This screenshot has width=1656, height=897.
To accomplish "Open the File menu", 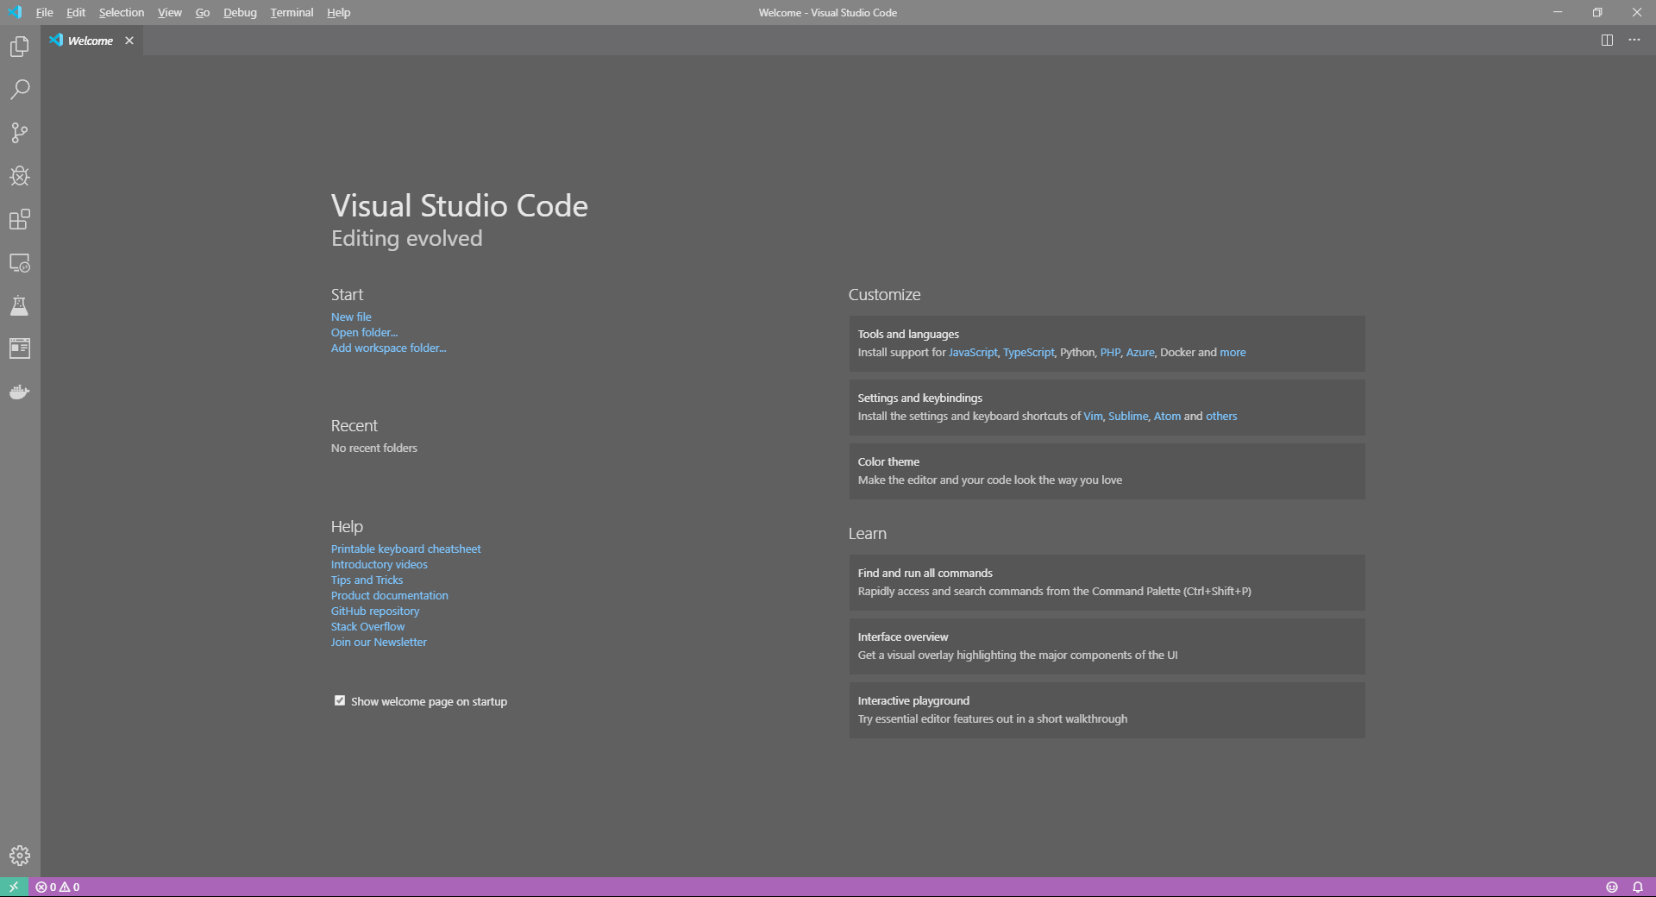I will tap(44, 12).
